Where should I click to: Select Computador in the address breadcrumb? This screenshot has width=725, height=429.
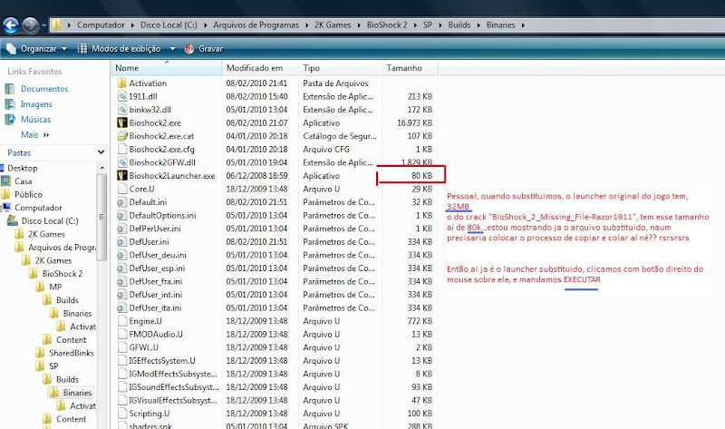[101, 25]
